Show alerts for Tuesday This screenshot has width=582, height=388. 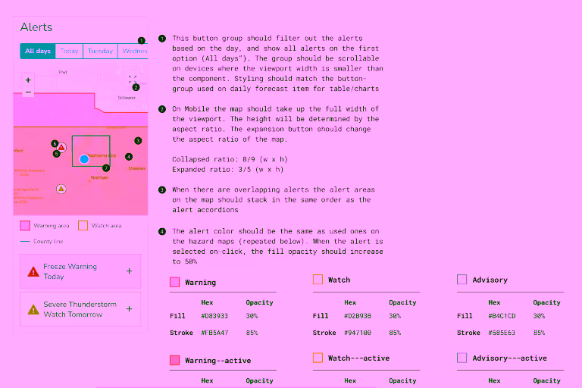click(100, 52)
